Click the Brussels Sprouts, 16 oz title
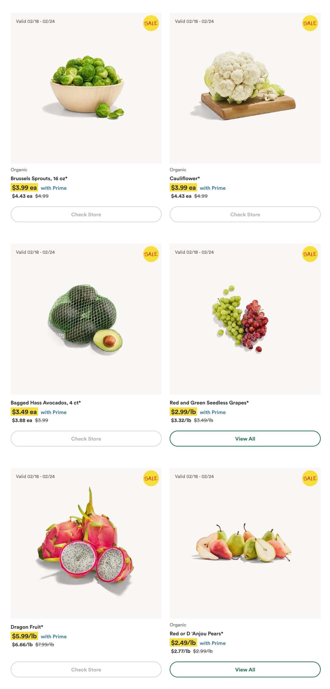Viewport: 330px width, 689px height. (39, 179)
